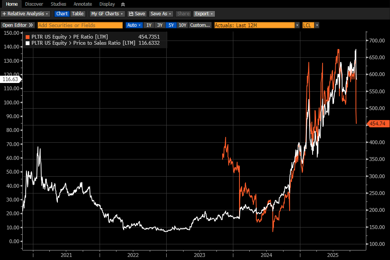Expand the Export menu
This screenshot has width=390, height=260.
point(204,14)
